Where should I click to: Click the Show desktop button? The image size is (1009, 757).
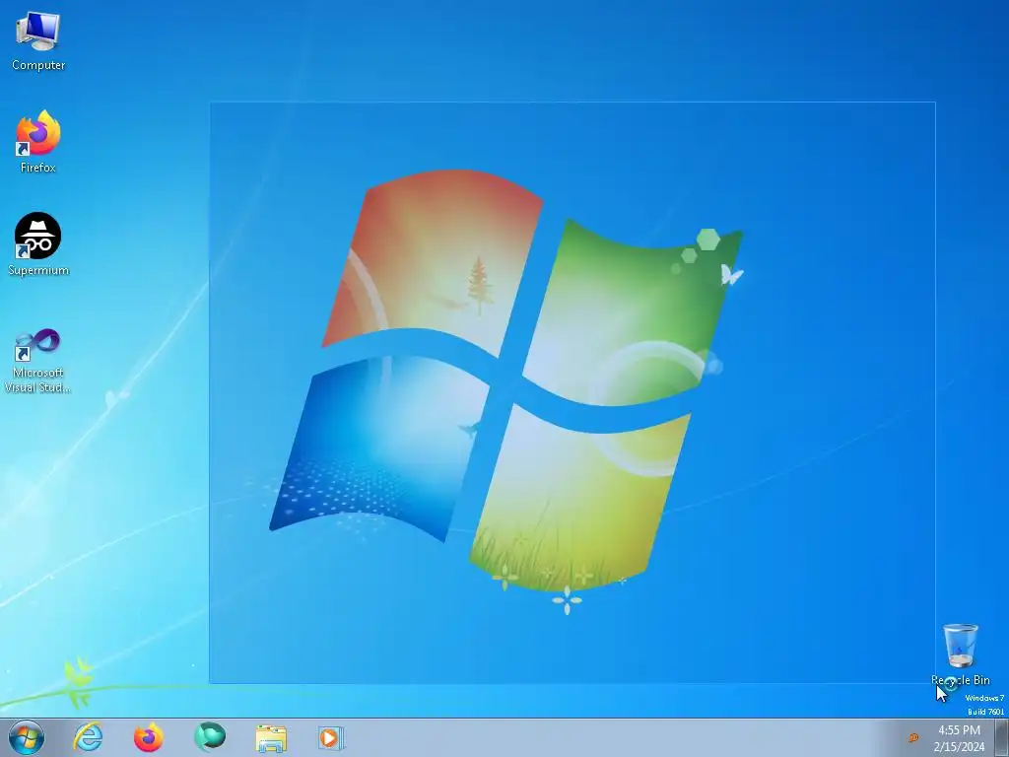point(1002,737)
